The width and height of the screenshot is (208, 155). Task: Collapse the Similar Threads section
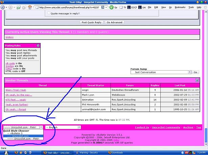pos(197,80)
